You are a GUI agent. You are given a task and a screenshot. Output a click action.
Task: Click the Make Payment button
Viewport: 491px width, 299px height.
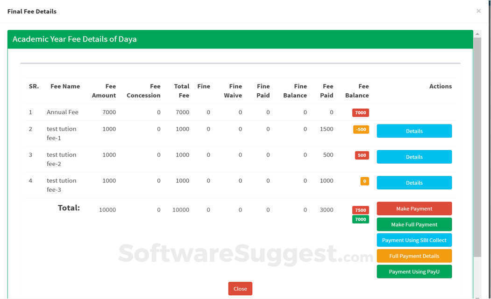tap(414, 208)
